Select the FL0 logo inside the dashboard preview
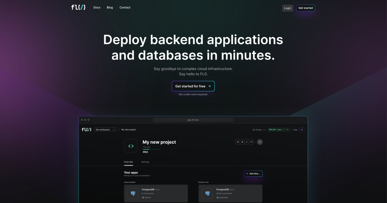 pos(86,130)
